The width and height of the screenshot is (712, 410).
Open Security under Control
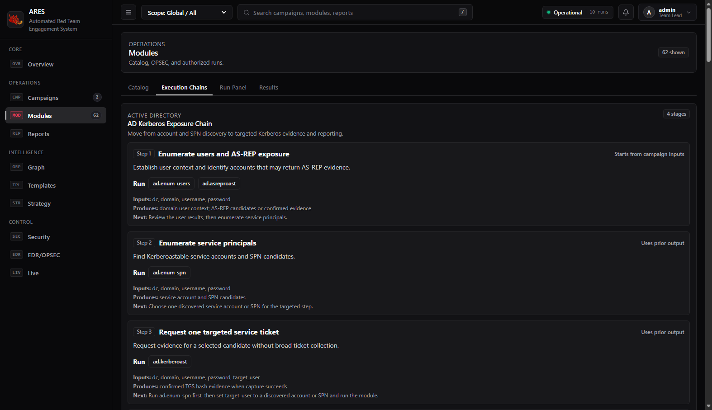pyautogui.click(x=56, y=237)
